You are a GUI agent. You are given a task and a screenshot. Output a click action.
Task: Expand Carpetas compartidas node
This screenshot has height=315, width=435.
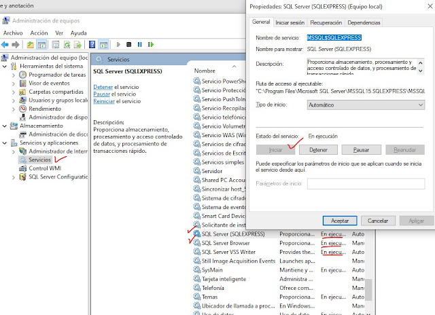coord(14,92)
